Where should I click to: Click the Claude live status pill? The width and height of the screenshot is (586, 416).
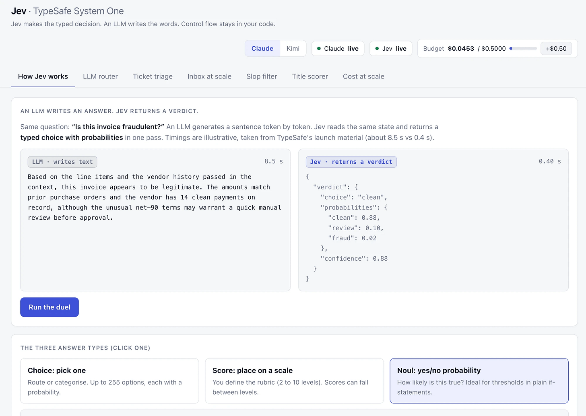[x=338, y=48]
